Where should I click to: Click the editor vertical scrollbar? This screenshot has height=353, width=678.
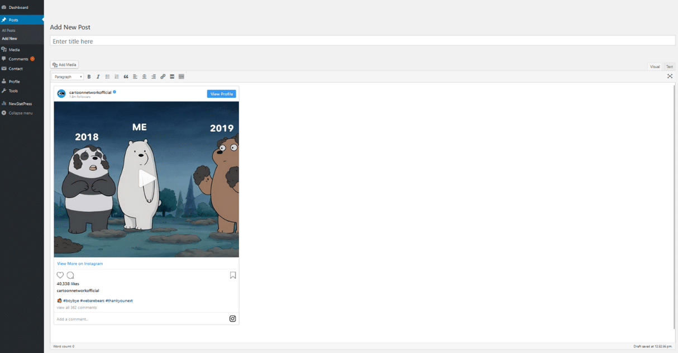tap(674, 207)
